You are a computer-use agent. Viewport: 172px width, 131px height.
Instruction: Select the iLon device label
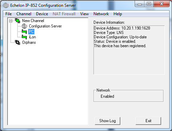[32, 37]
